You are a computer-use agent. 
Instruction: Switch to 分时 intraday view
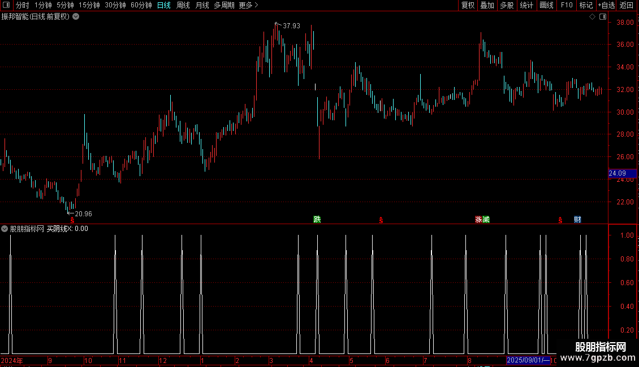click(23, 5)
